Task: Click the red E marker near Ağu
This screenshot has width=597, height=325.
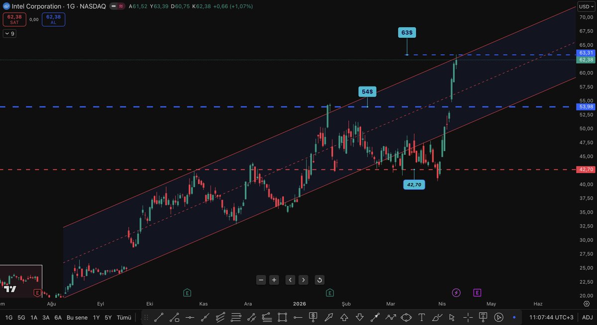Action: (37, 293)
